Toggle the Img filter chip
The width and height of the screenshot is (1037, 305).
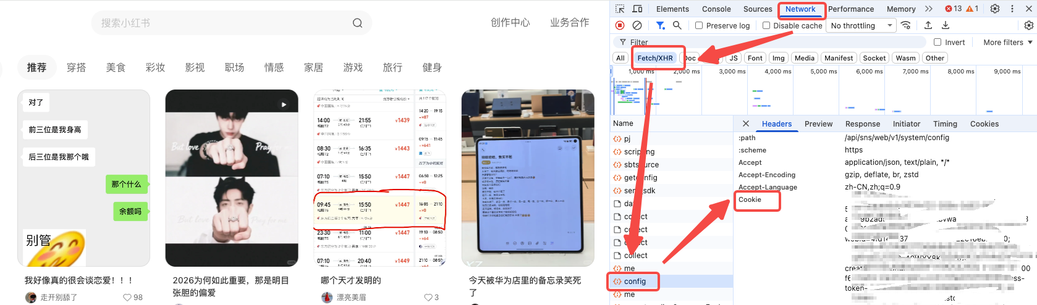pos(779,58)
